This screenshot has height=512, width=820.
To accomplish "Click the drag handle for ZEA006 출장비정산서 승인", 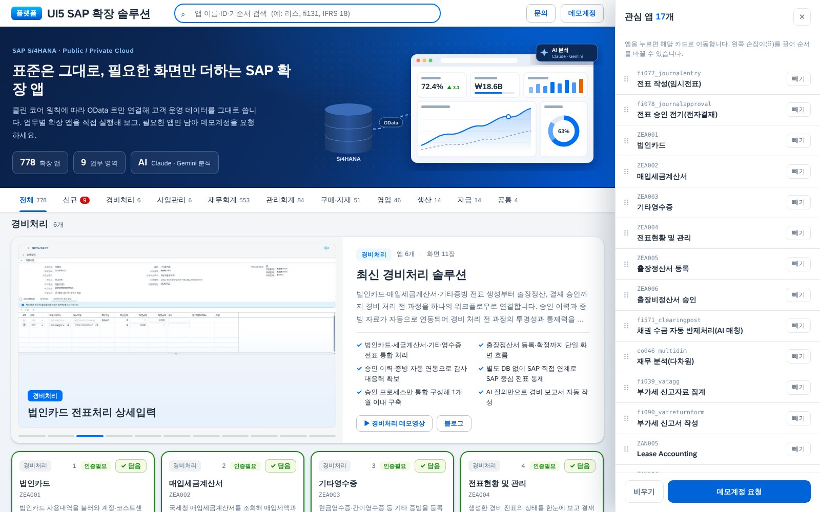I will 626,295.
